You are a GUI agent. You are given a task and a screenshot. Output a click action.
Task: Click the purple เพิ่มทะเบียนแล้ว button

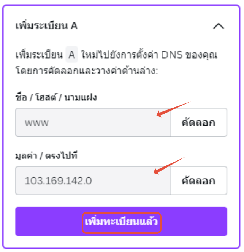tap(121, 221)
